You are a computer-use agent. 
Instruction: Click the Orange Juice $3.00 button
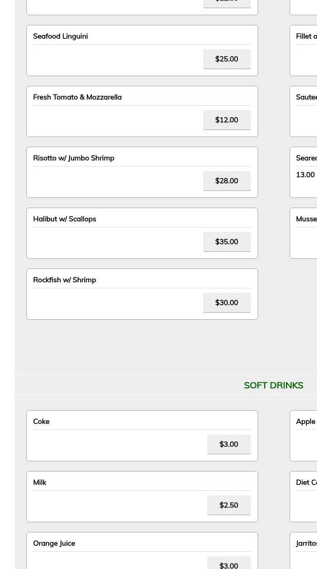point(229,564)
